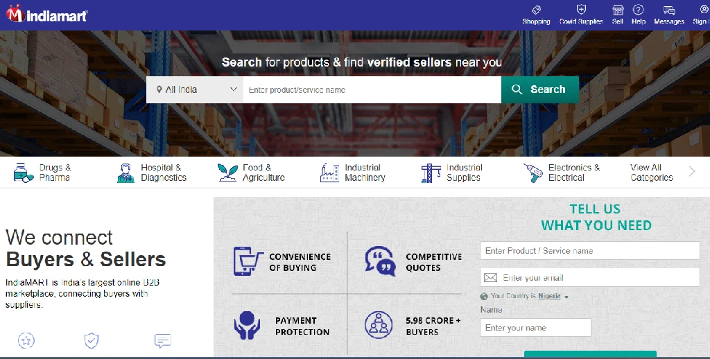Click the Competitive Quotes speech bubble icon
This screenshot has width=710, height=359.
(380, 261)
